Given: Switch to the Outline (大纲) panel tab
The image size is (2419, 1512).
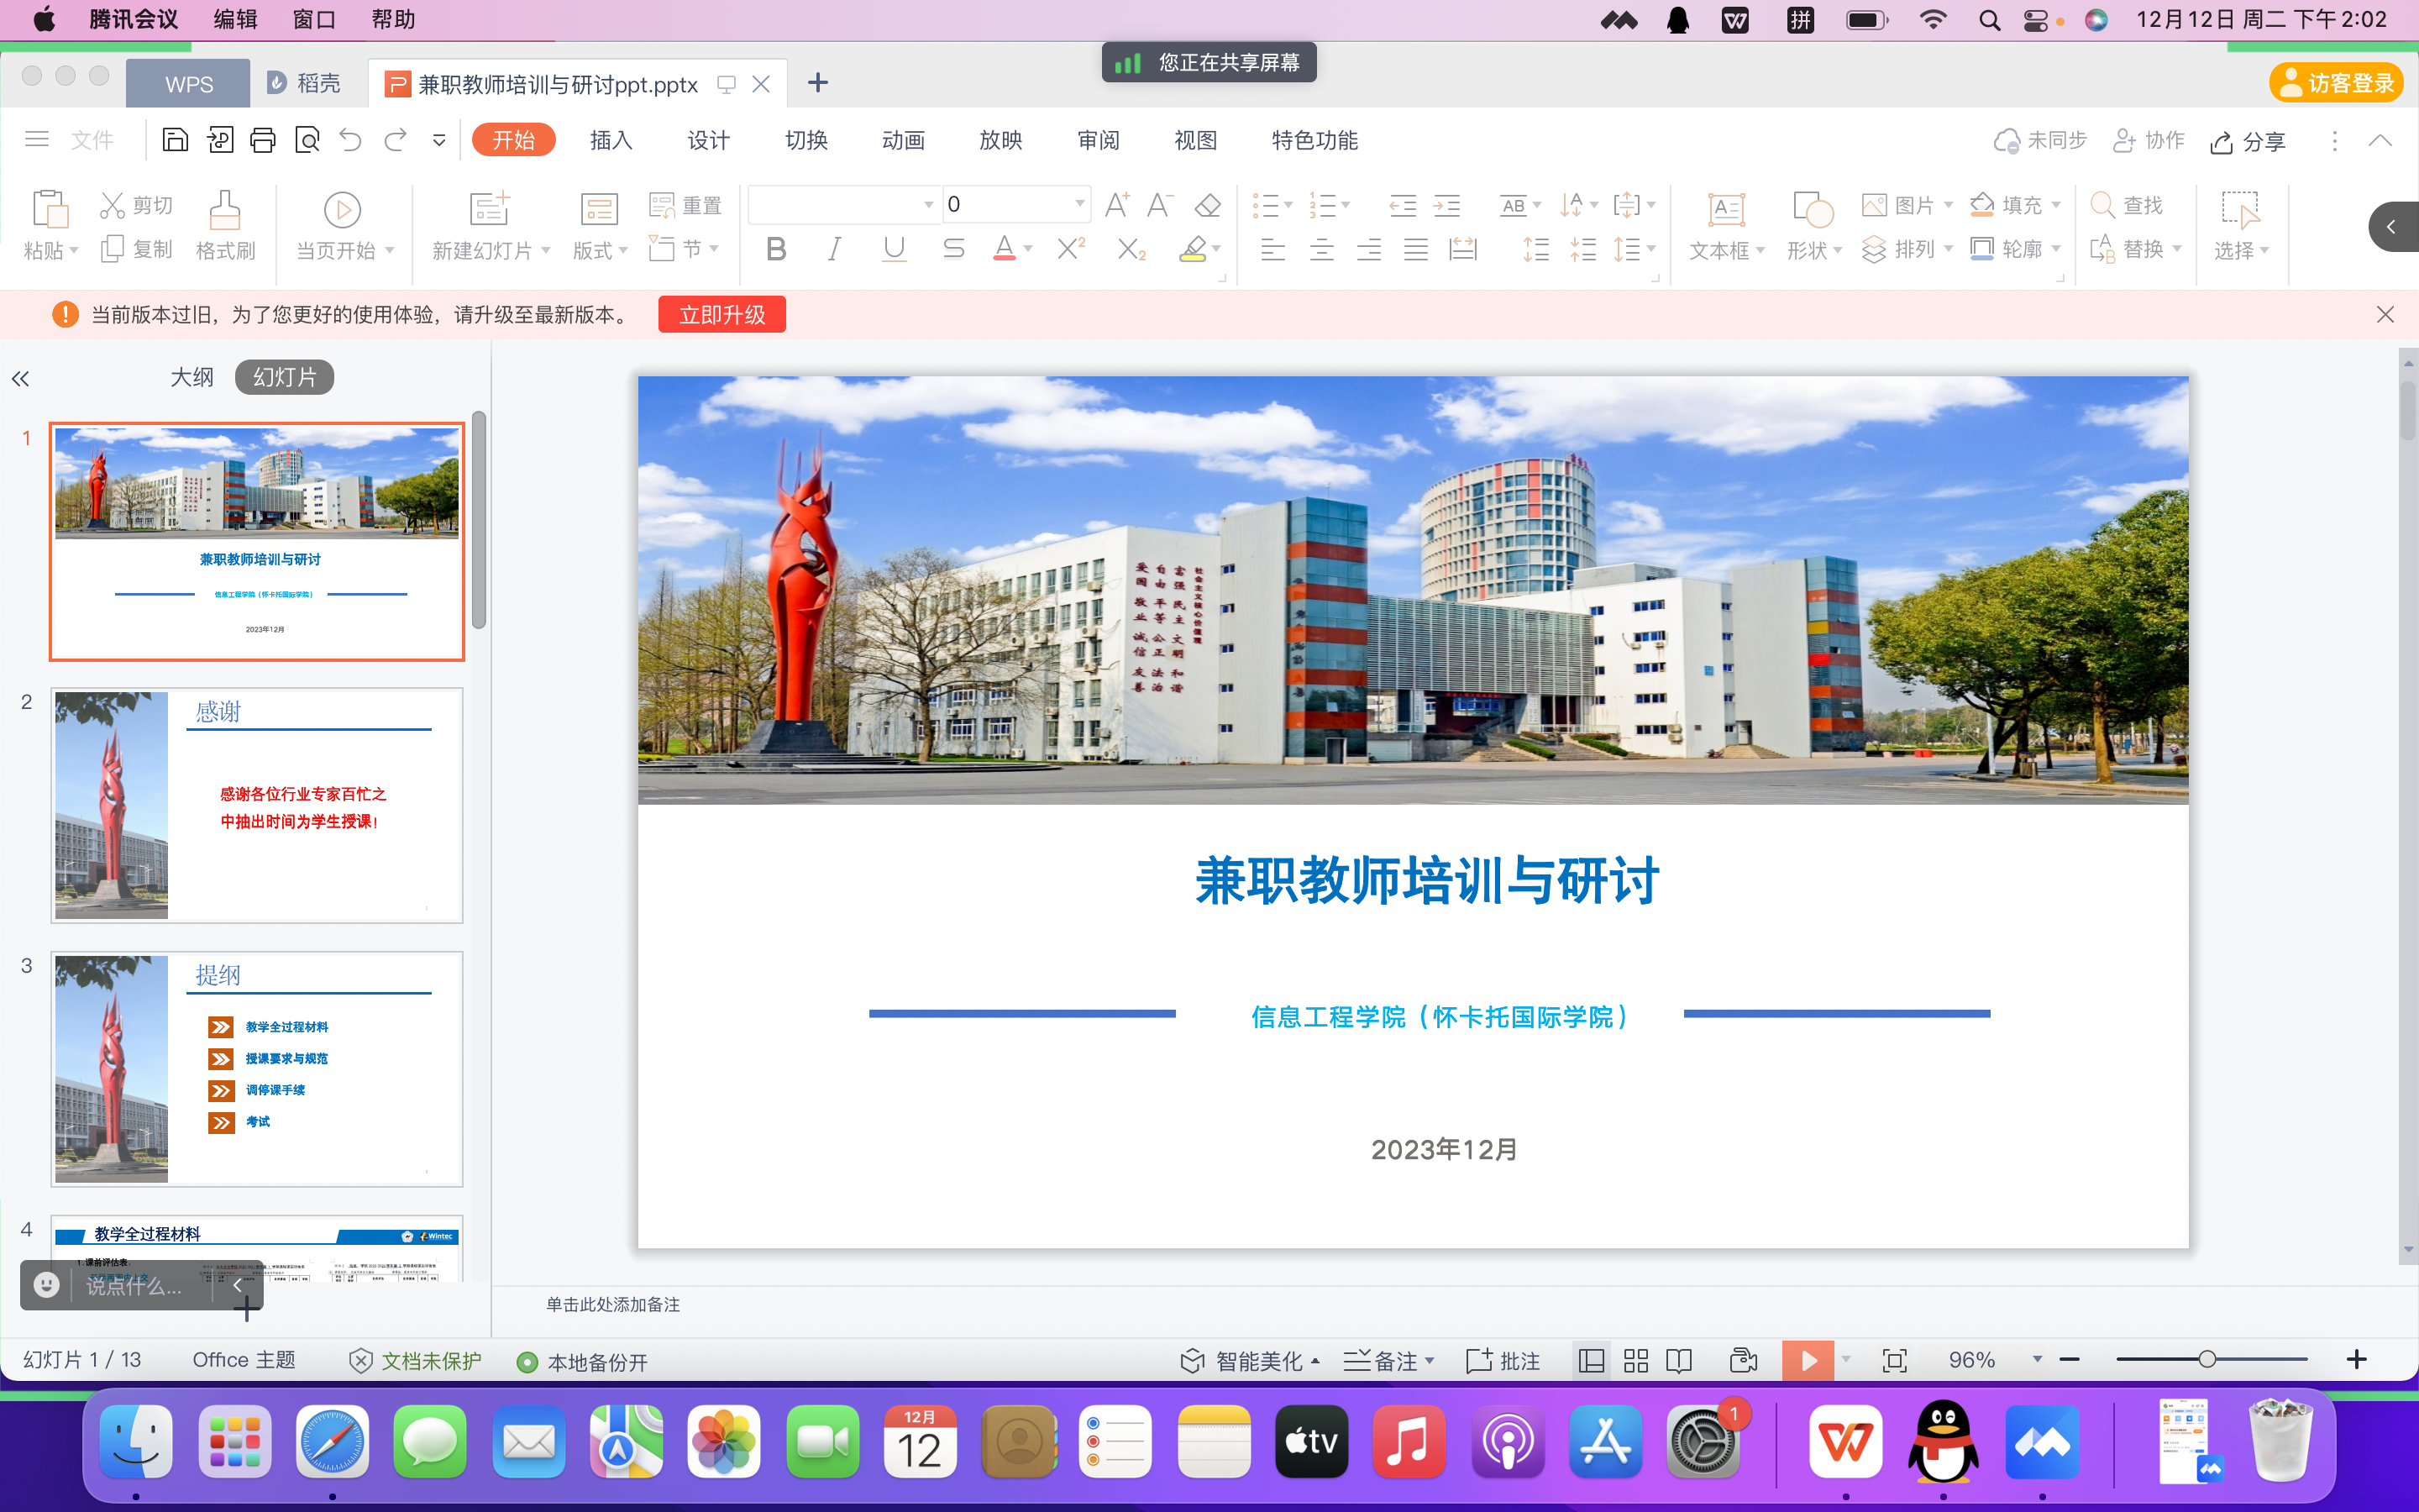Looking at the screenshot, I should (192, 377).
